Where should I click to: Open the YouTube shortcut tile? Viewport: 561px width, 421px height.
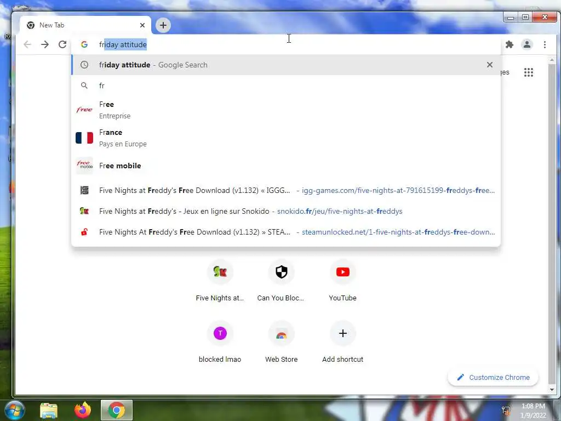[343, 281]
